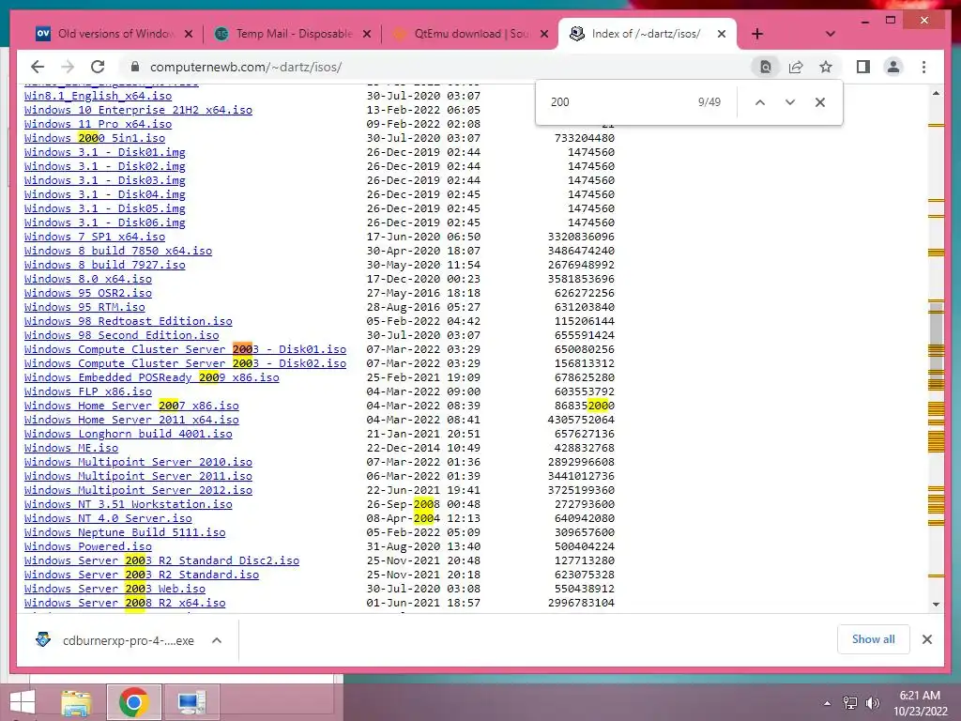Open Windows Home Server 2007 x86.iso

click(131, 406)
